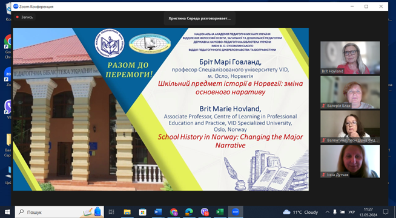Click the Windows Start button

(x=7, y=212)
